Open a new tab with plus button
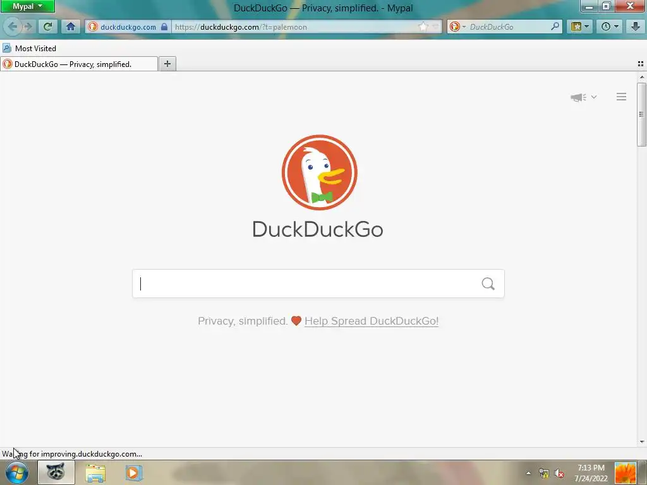This screenshot has width=647, height=485. 167,64
